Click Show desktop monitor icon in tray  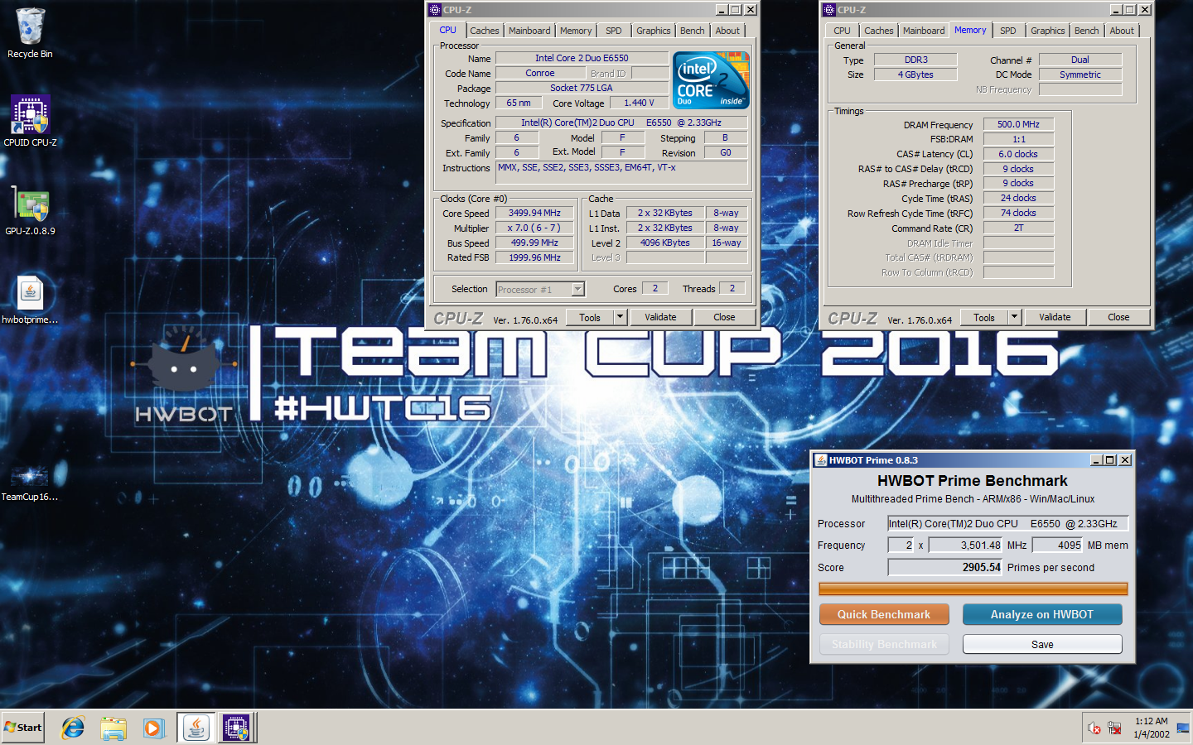(x=1183, y=728)
